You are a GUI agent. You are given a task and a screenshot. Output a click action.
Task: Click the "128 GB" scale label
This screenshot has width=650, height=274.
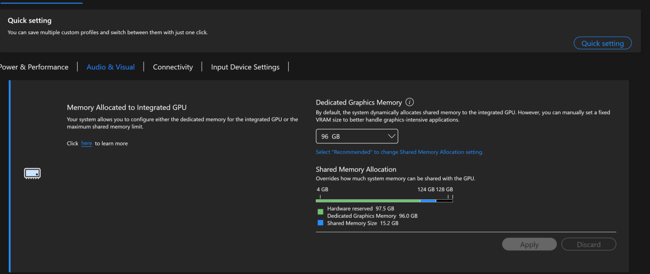(x=444, y=190)
